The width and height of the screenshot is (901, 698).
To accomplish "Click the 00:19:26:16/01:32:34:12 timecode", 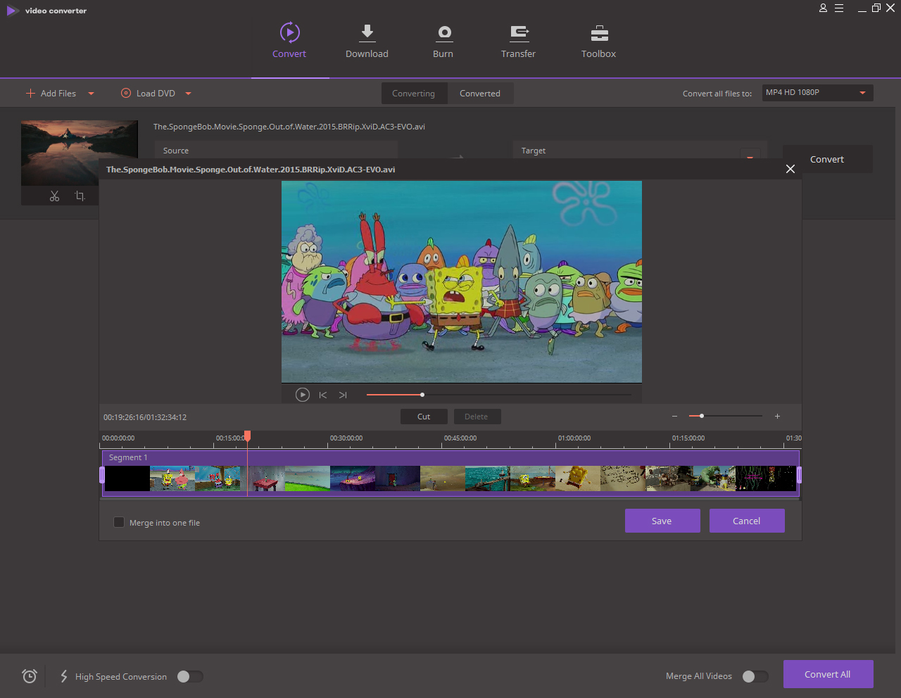I will (145, 417).
